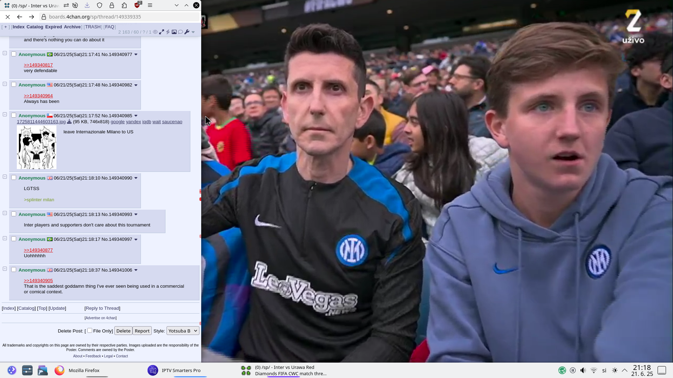Click the padlock icon in the tab bar row
This screenshot has width=673, height=378.
pyautogui.click(x=112, y=5)
